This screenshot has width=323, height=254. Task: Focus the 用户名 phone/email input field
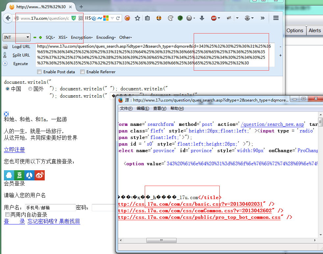point(50,207)
